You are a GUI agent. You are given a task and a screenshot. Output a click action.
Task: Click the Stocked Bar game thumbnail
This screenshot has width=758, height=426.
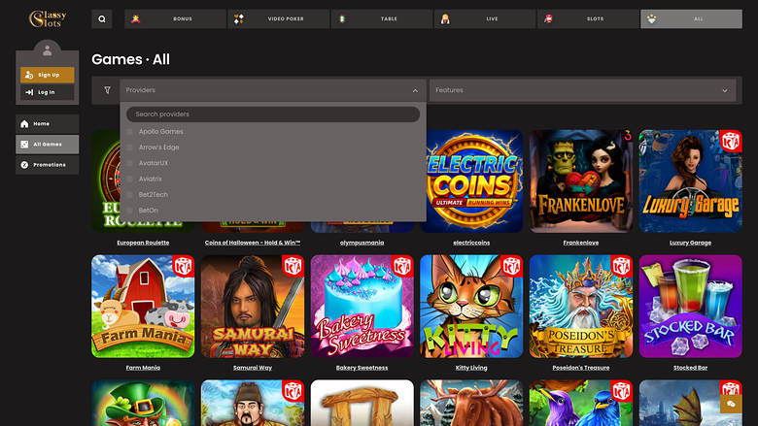tap(690, 307)
